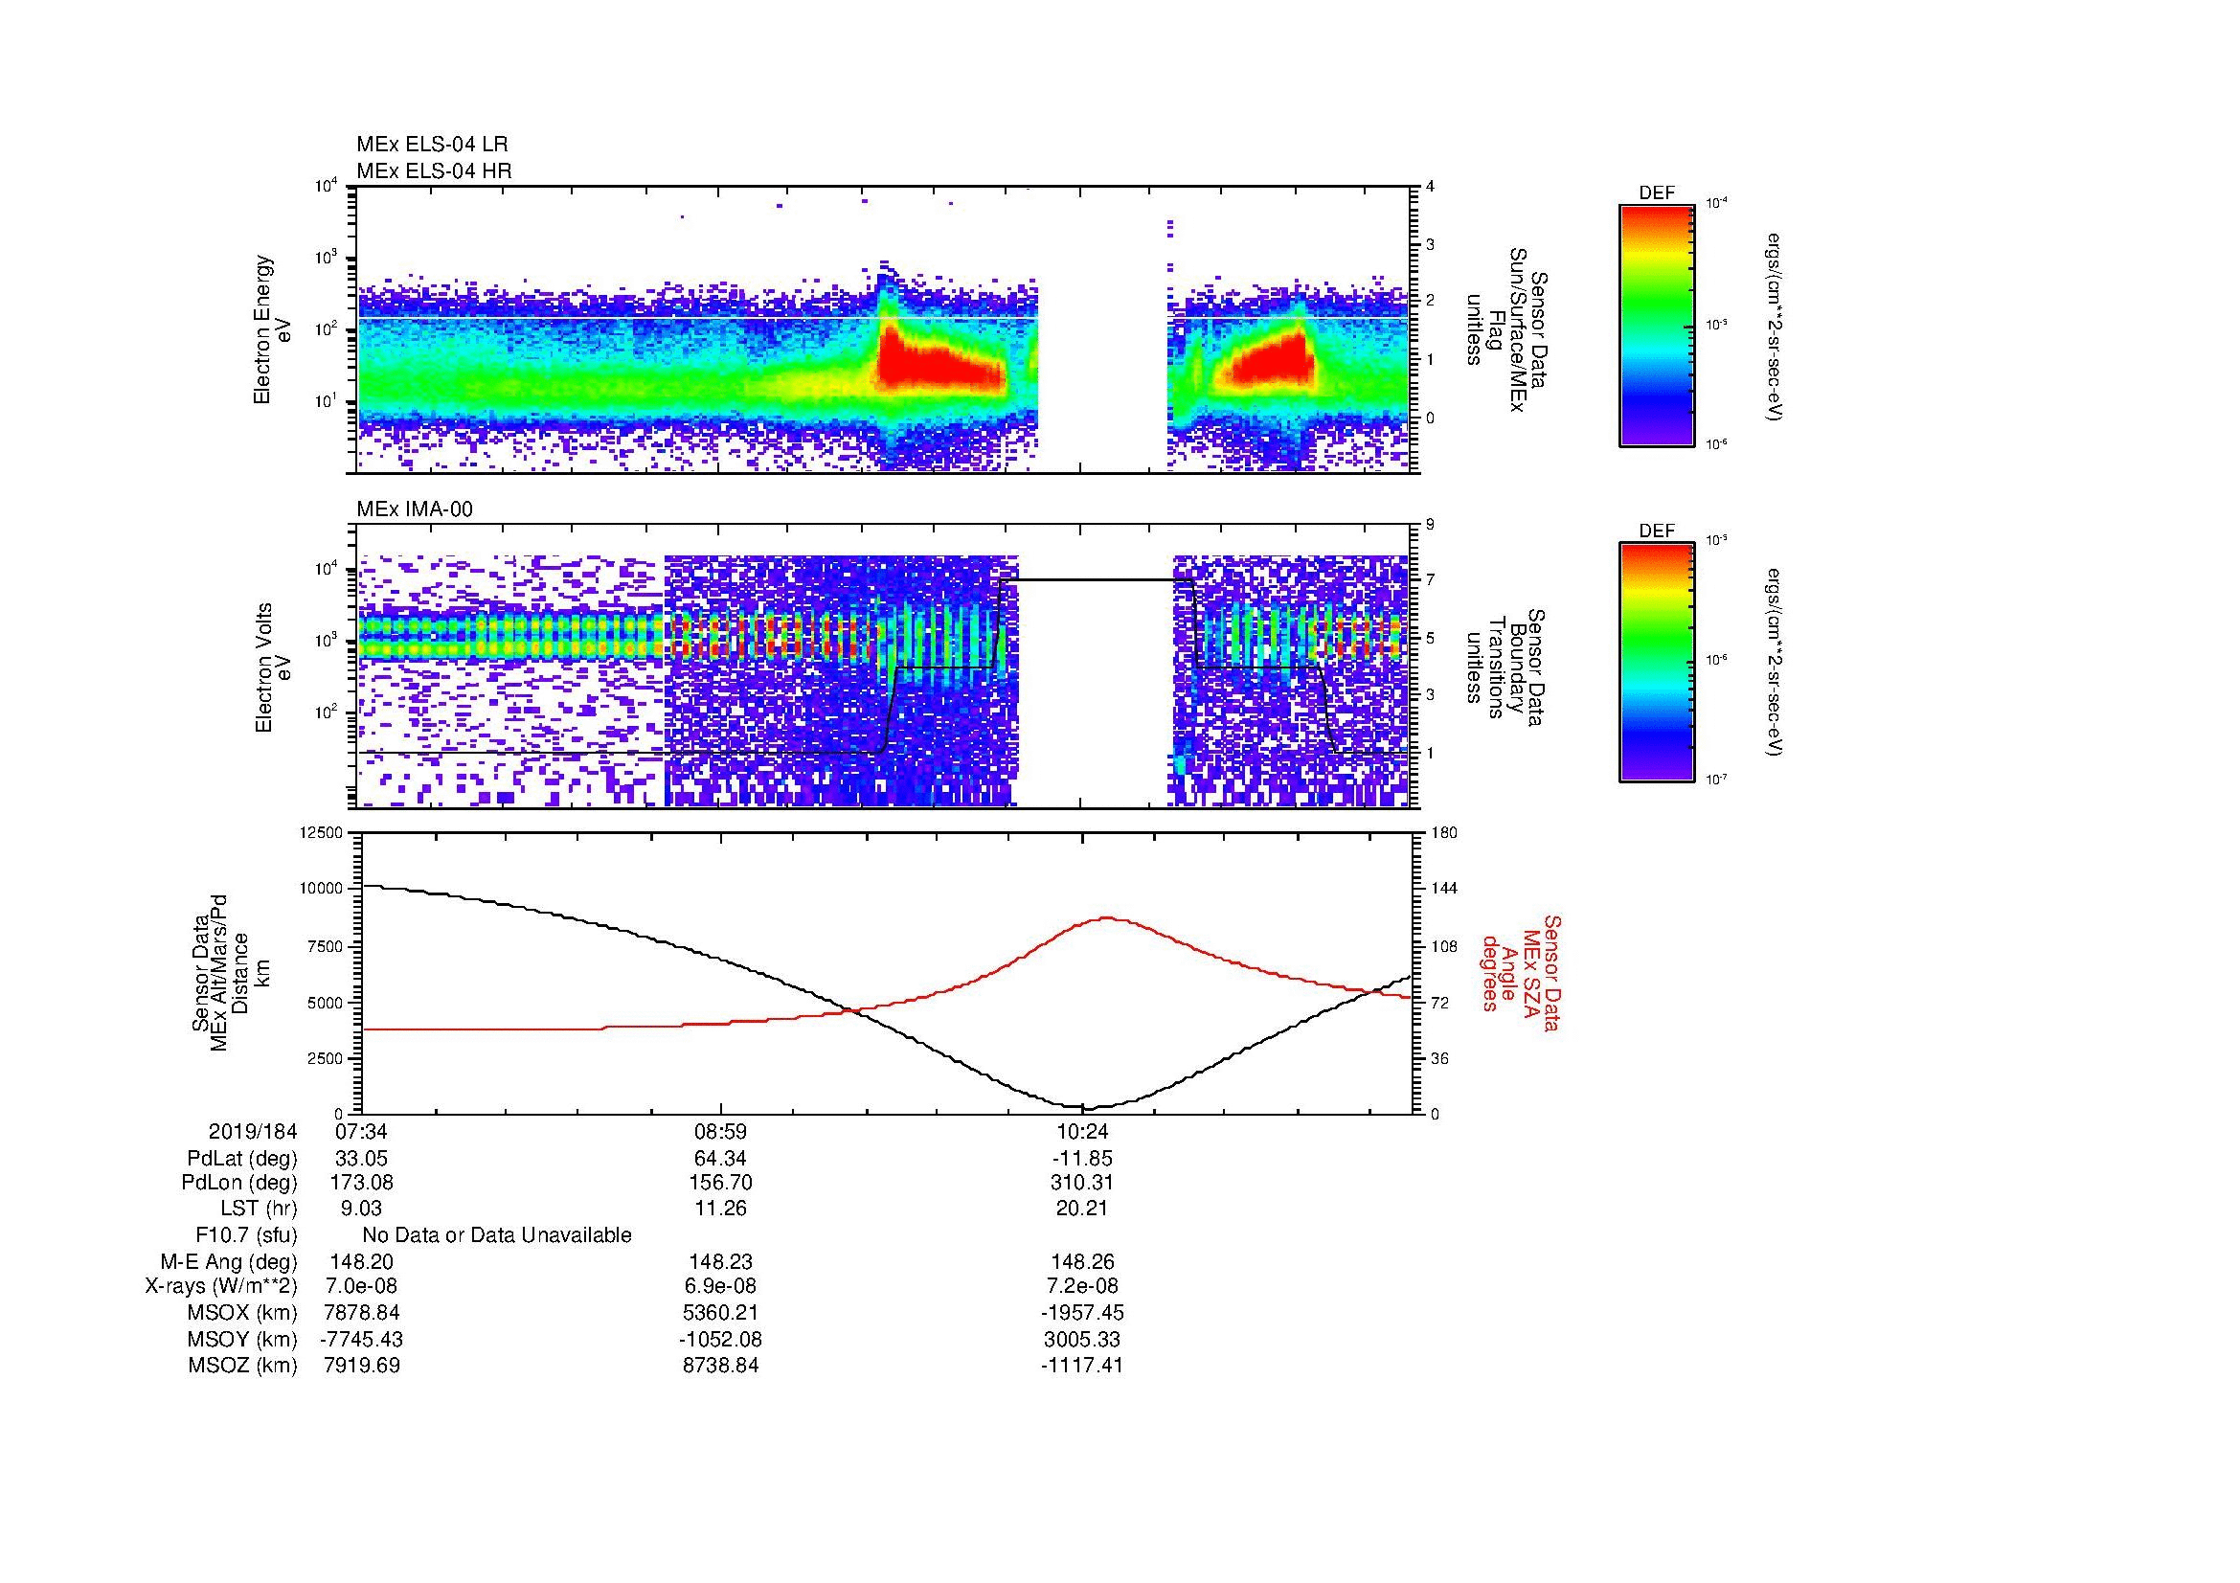Select the 'X-rays (W/m**2)' row label

220,1286
